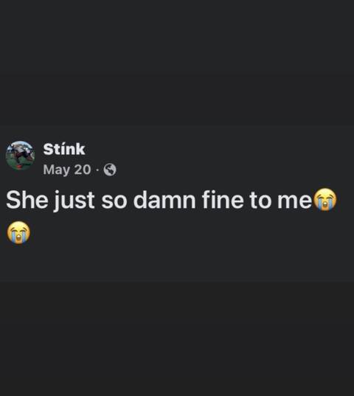Click the Stínk profile name
354x396 pixels.
click(64, 149)
